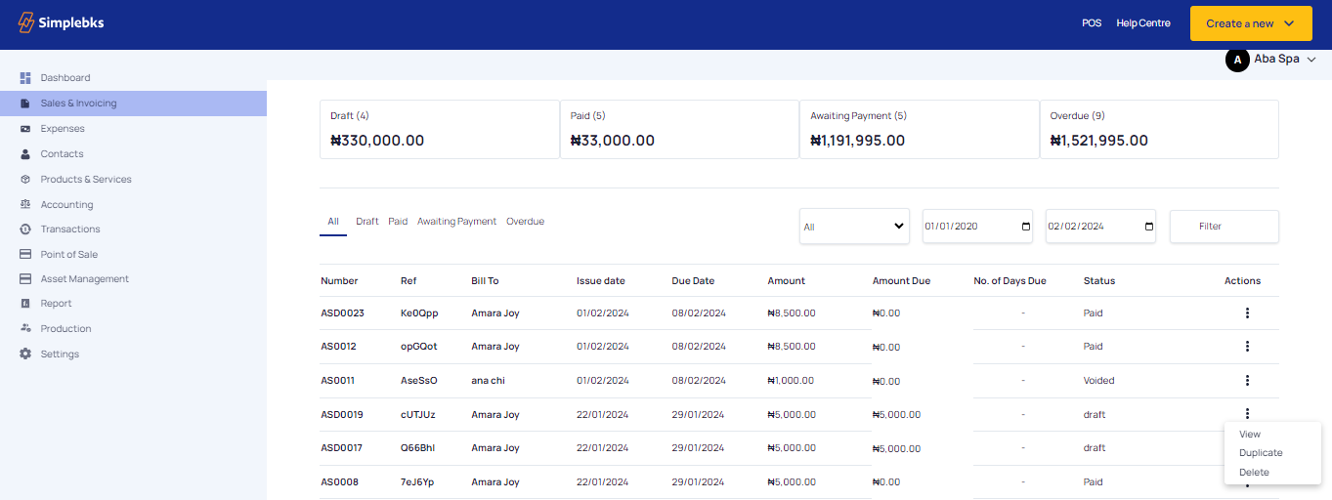Viewport: 1332px width, 500px height.
Task: Click the Draft (4) summary card
Action: tap(439, 129)
